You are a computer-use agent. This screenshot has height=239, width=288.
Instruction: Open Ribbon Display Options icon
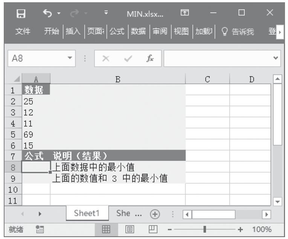(185, 14)
